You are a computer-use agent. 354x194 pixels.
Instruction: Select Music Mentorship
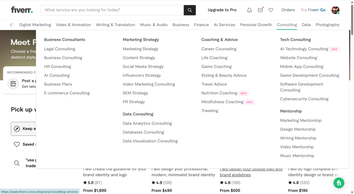(x=297, y=155)
